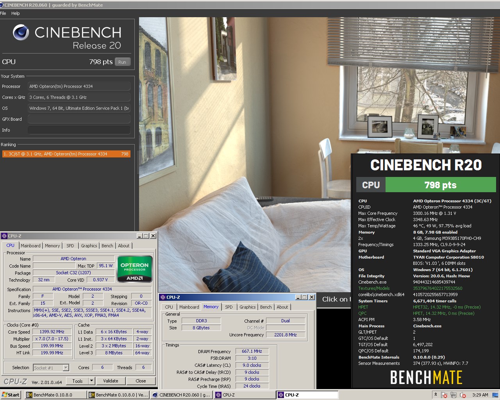
Task: Click the Core Speed value 1399.92 MHz
Action: tap(52, 332)
